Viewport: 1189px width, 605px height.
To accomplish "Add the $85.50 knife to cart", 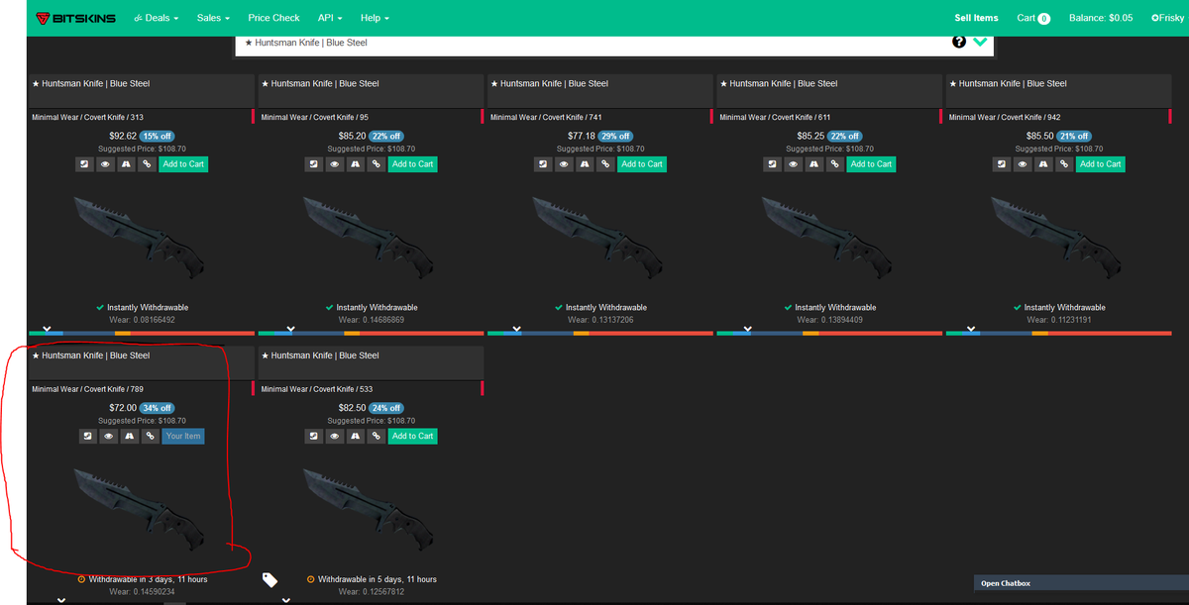I will click(x=1100, y=164).
